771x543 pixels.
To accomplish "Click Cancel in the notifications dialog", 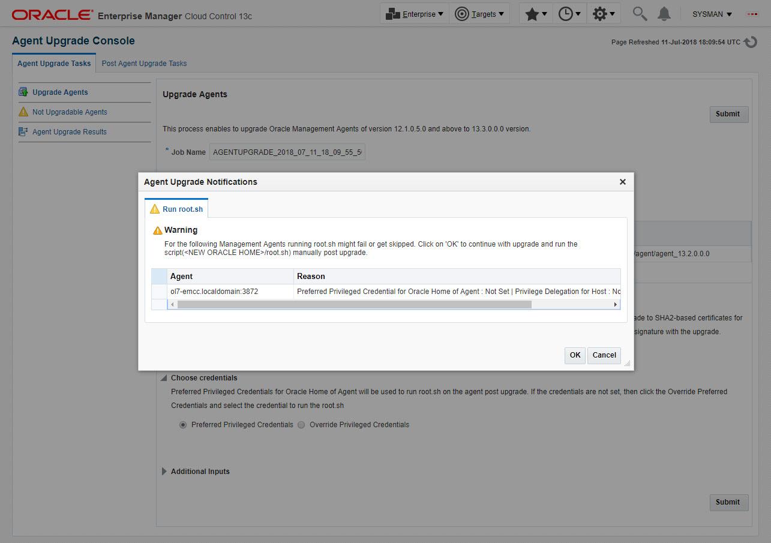I will tap(604, 355).
